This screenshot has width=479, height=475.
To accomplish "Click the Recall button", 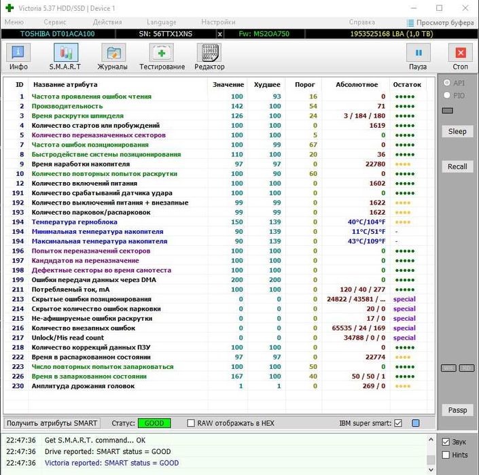I will [x=457, y=166].
